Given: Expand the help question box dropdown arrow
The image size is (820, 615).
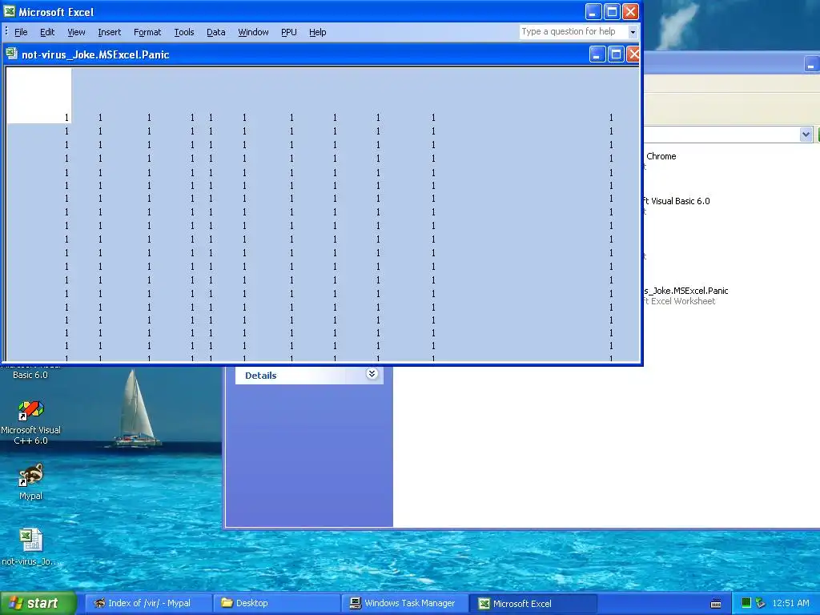Looking at the screenshot, I should [633, 32].
